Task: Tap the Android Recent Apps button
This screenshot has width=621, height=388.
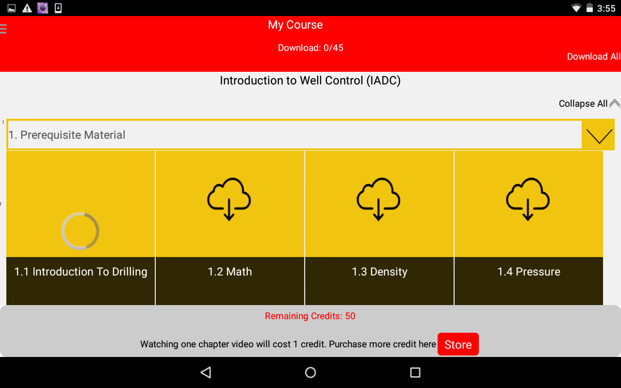Action: [415, 372]
